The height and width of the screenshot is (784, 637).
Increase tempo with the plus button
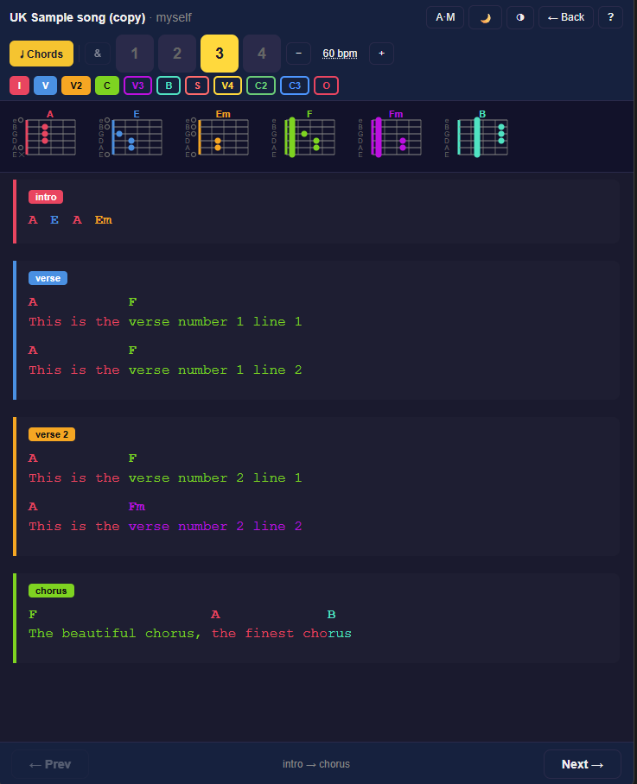381,54
